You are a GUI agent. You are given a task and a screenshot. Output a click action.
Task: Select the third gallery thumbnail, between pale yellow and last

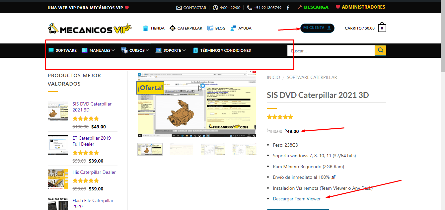coord(212,149)
